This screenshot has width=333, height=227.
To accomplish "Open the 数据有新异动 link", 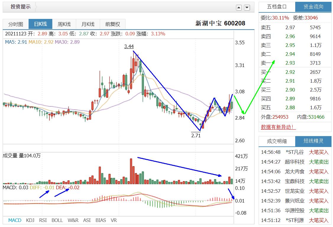I will pos(278,127).
